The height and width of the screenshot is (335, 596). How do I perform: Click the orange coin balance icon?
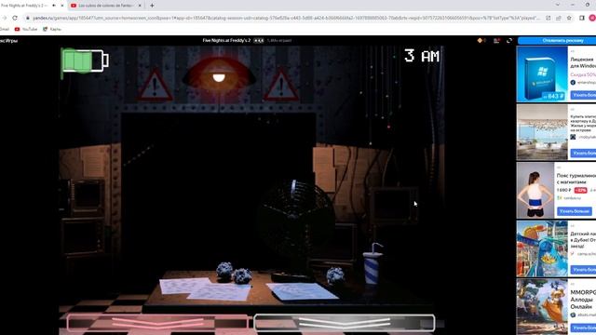[481, 41]
